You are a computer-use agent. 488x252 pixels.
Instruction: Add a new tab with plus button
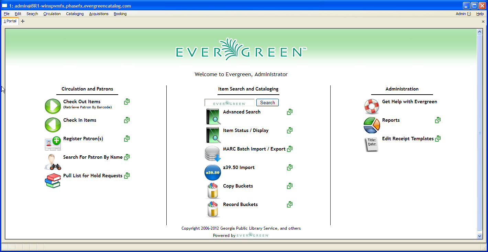tap(23, 21)
